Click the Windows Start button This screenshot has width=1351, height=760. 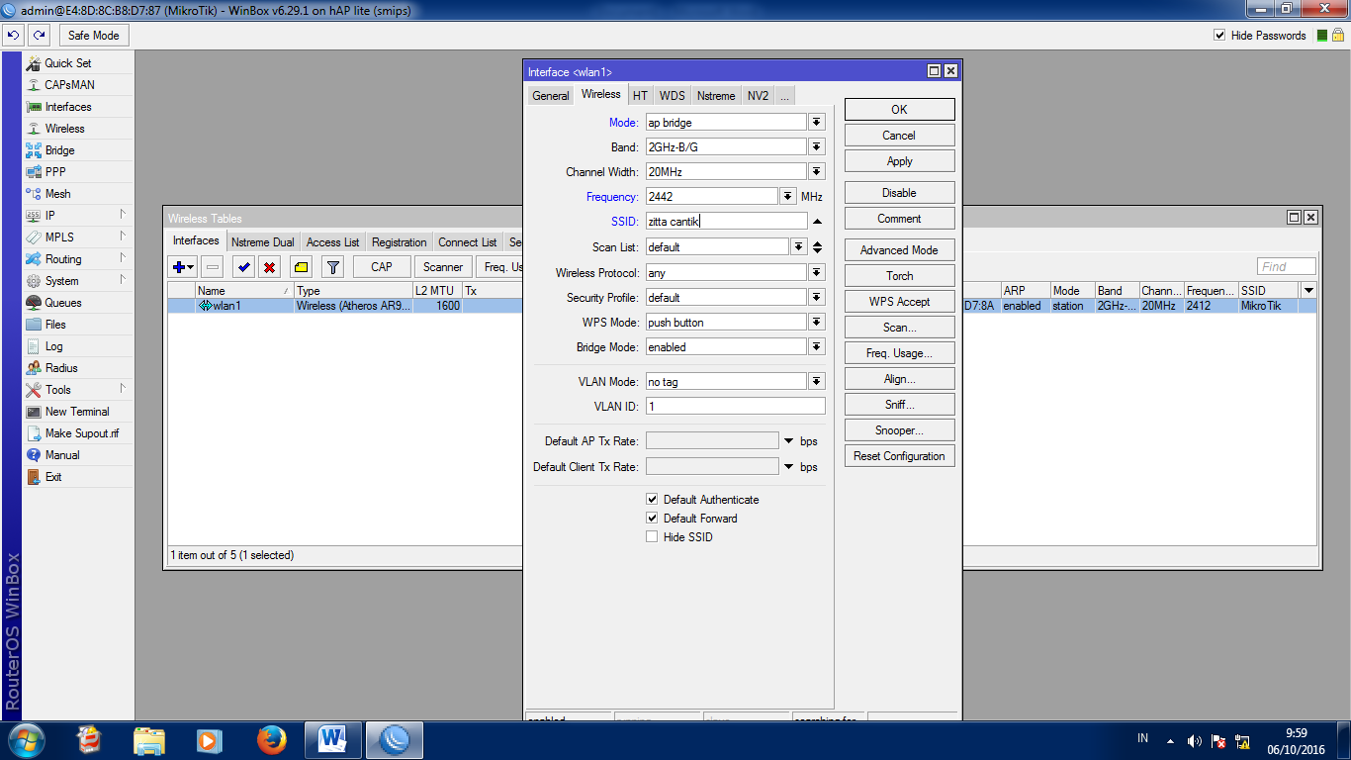point(27,740)
